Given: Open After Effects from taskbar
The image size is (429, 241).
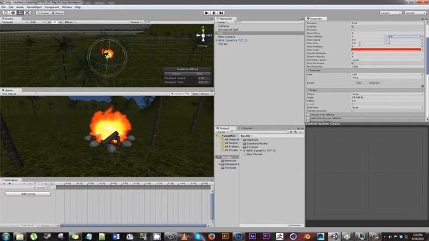Looking at the screenshot, I should click(x=252, y=236).
